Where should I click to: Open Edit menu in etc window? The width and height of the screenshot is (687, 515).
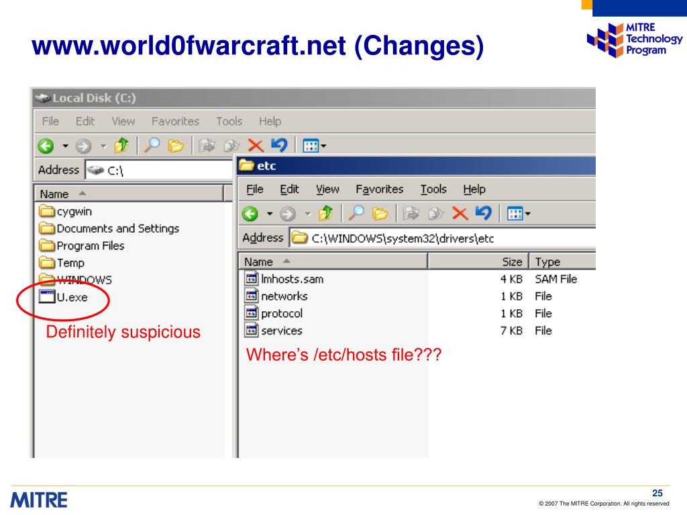click(289, 189)
